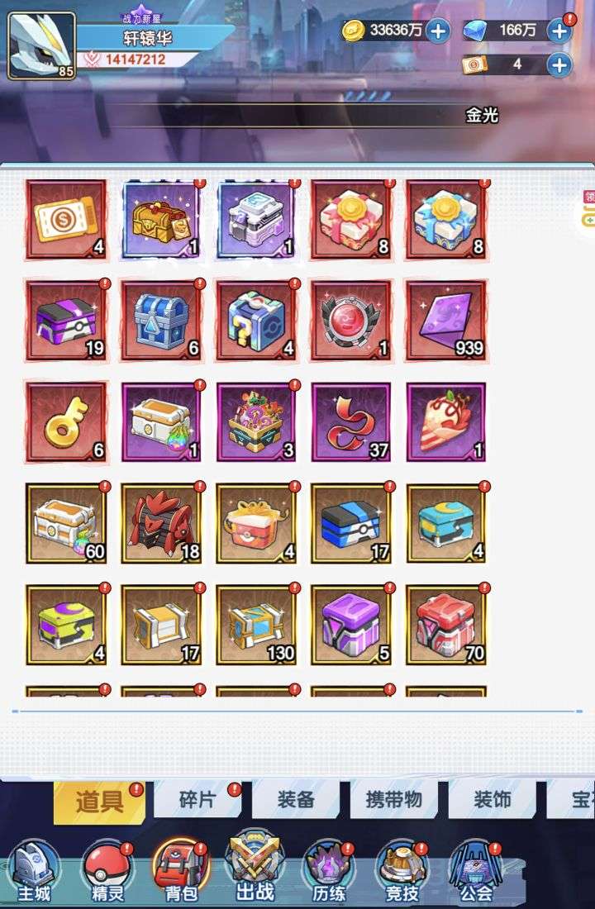
Task: Open the blue treasure chest item
Action: [x=162, y=321]
